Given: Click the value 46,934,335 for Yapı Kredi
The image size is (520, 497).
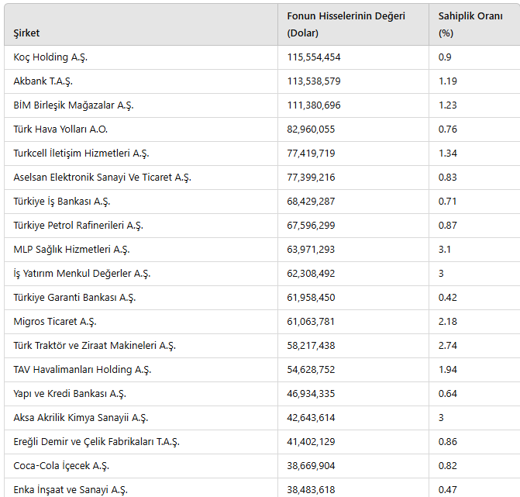Looking at the screenshot, I should pos(311,394).
